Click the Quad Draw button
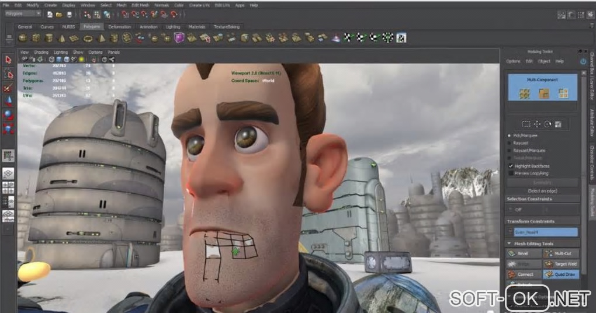This screenshot has height=313, width=596. point(561,274)
